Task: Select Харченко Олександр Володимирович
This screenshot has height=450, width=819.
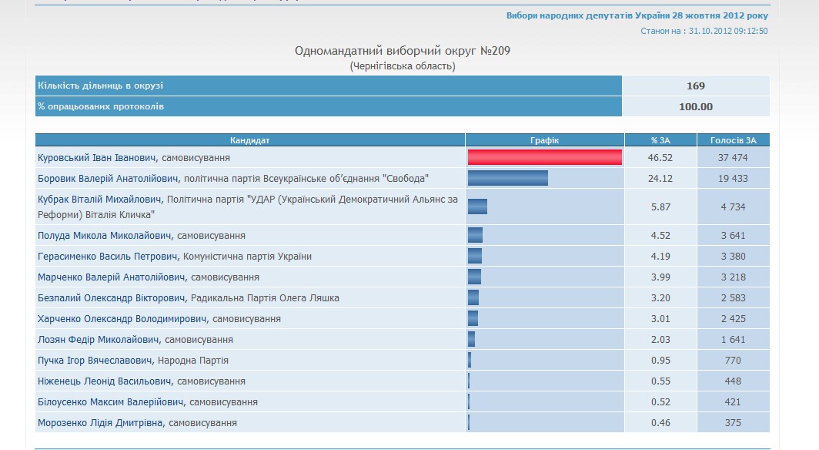Action: point(122,319)
